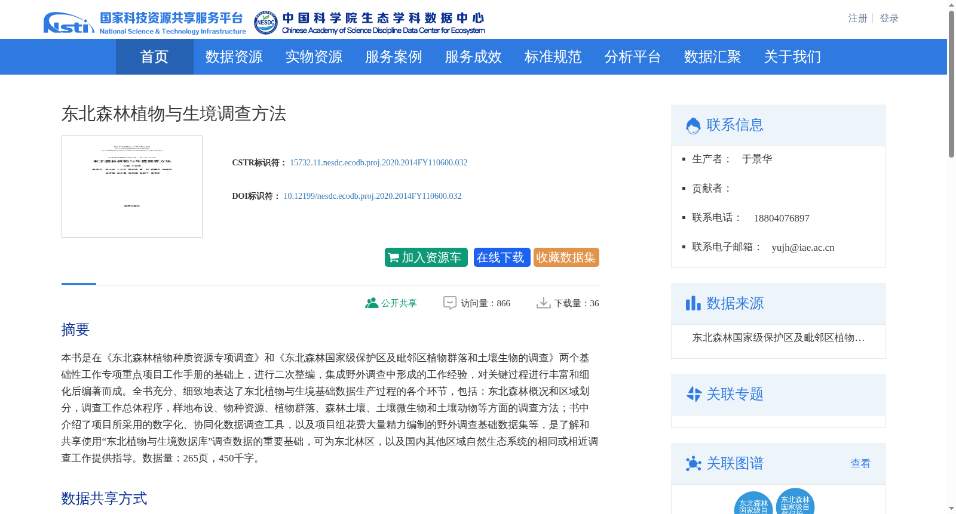This screenshot has height=514, width=956.
Task: Open the 数据资源 menu
Action: point(234,57)
